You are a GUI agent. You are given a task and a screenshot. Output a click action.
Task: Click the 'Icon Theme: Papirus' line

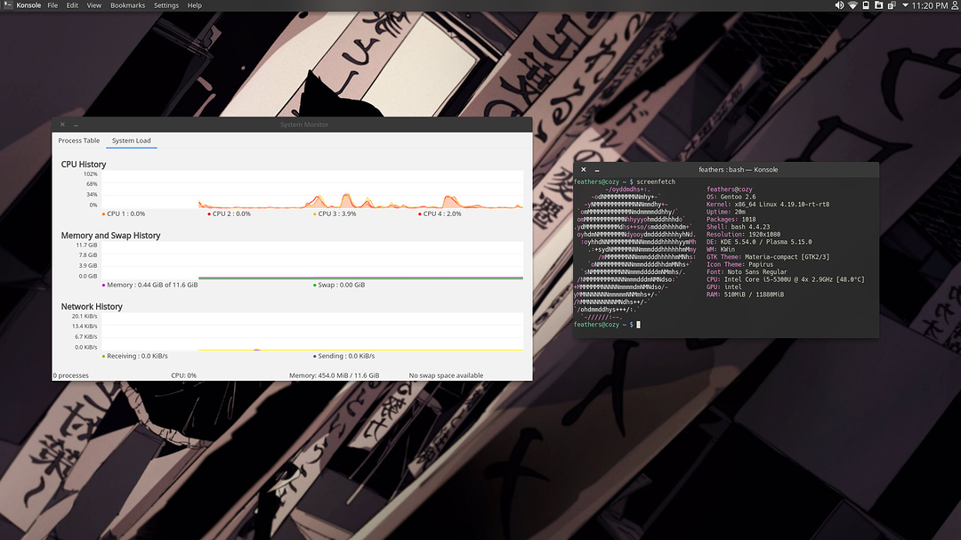tap(739, 264)
